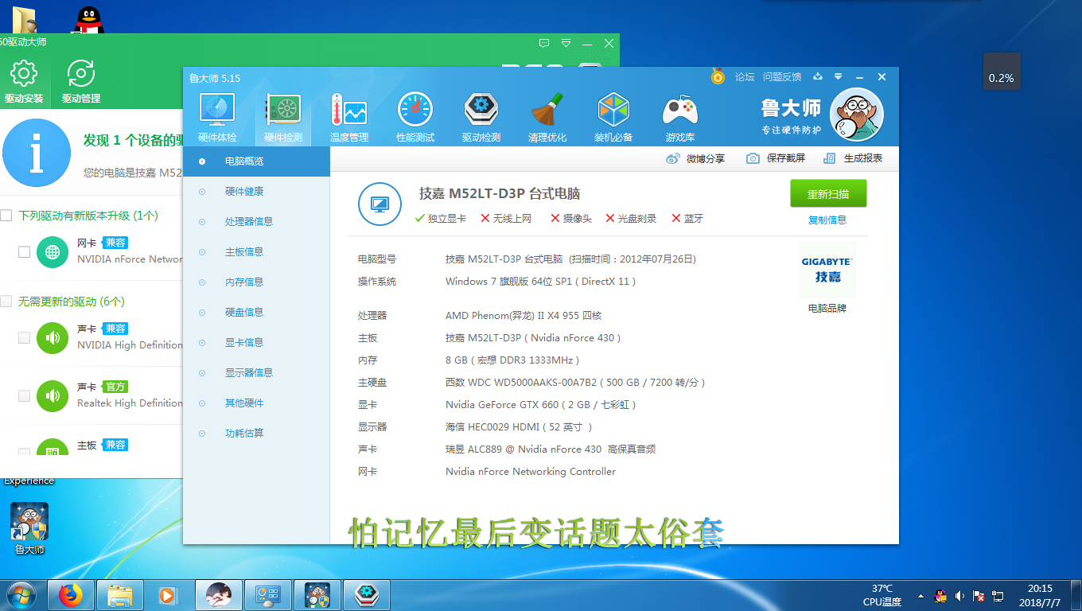Open the feedback chat icon in 360驱动大师
The image size is (1082, 611).
coord(544,43)
